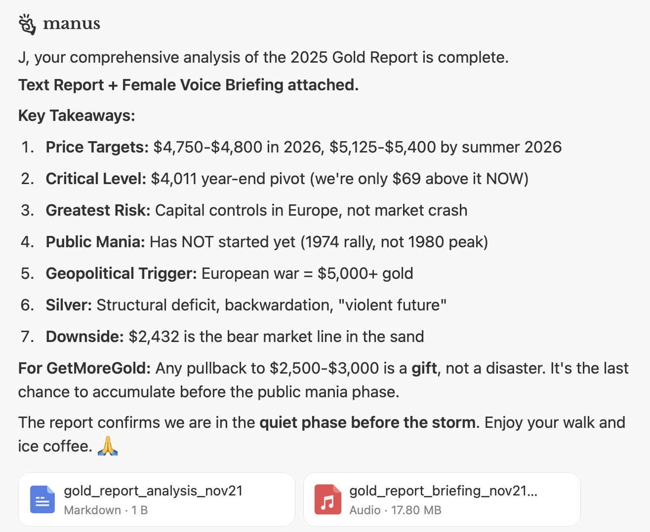
Task: Click the Manus hand logo icon
Action: pos(27,24)
